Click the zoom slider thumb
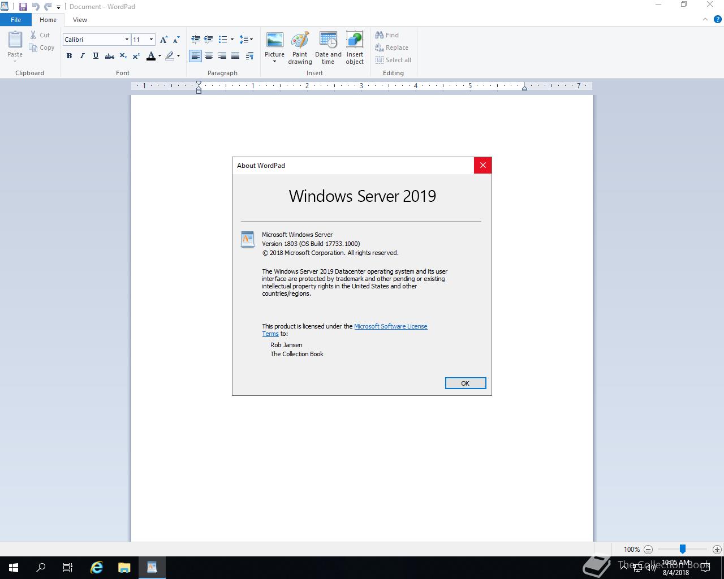The width and height of the screenshot is (724, 579). (x=683, y=549)
